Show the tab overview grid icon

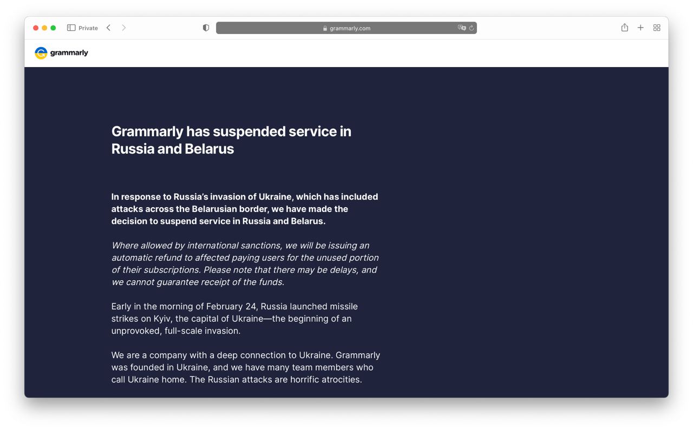click(657, 28)
